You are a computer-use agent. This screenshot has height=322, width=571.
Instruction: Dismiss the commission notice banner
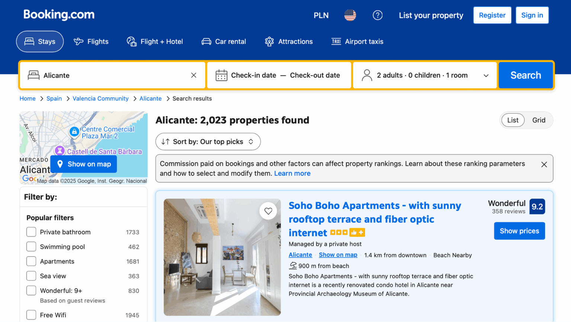point(544,164)
